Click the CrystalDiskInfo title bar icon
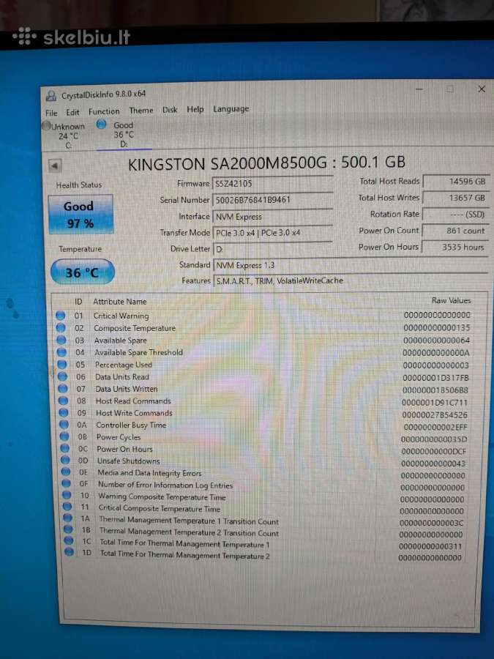The width and height of the screenshot is (494, 659). 50,96
